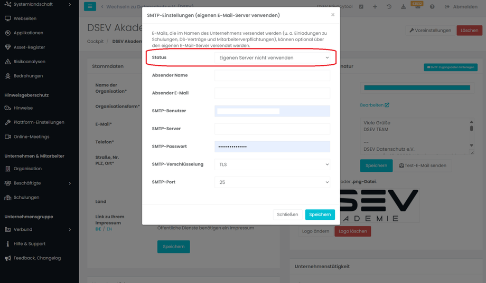Click the red Löschen button
This screenshot has width=486, height=283.
[x=469, y=31]
